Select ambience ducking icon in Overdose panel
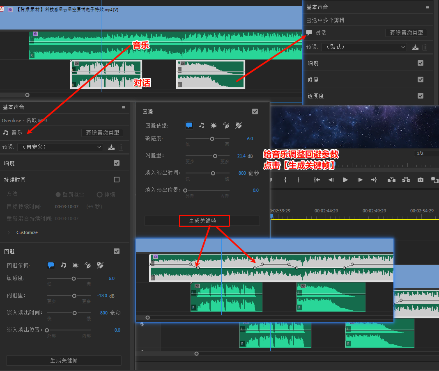The width and height of the screenshot is (439, 371). (87, 265)
